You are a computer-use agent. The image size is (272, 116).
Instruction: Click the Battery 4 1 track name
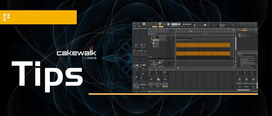(155, 38)
